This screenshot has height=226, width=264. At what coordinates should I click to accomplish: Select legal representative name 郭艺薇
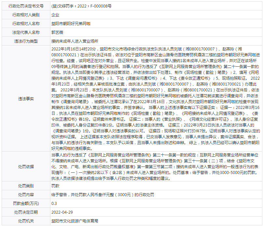(57, 32)
